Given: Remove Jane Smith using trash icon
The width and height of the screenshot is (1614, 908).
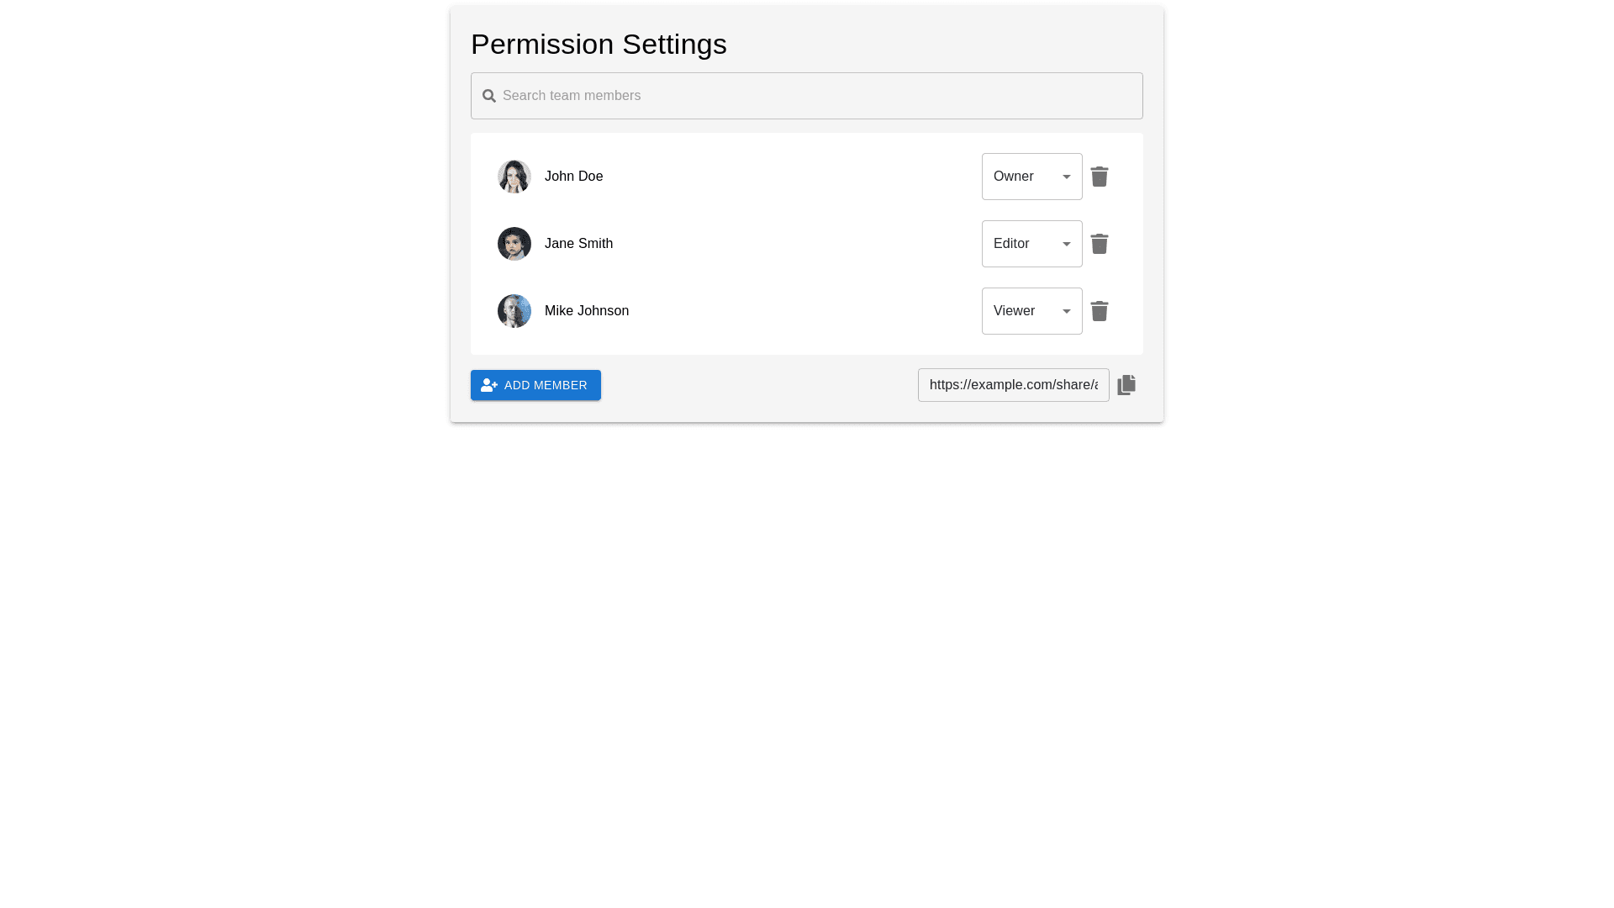Looking at the screenshot, I should 1100,244.
